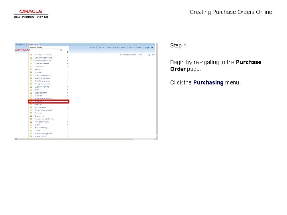The width and height of the screenshot is (287, 215).
Task: Open the Main Menu dropdown
Action: coord(34,45)
